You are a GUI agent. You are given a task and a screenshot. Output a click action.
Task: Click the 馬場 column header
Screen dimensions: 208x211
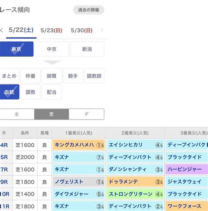point(44,133)
